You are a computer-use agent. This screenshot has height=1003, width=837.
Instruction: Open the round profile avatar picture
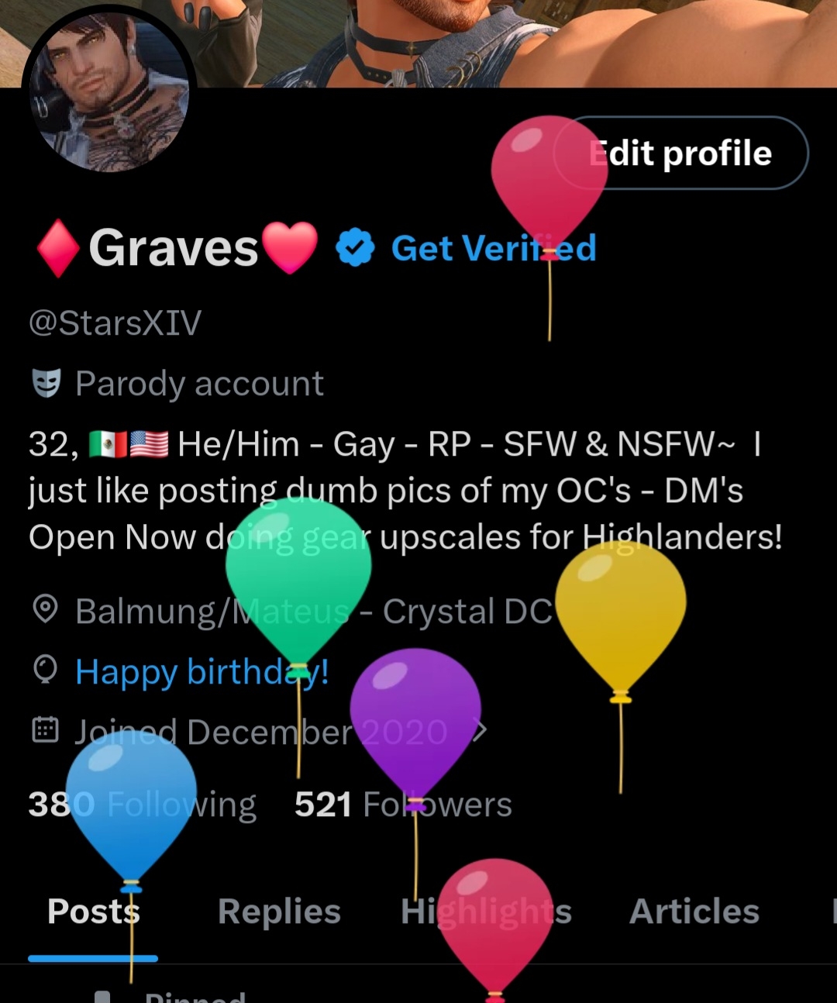[108, 91]
